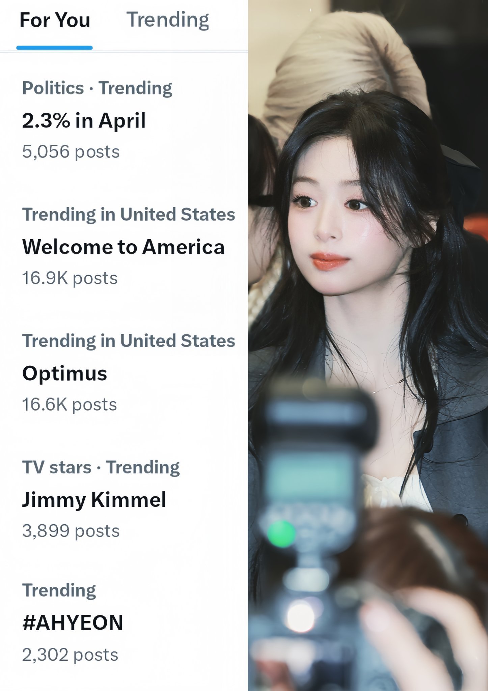
Task: Click the 5,056 posts count
Action: click(x=71, y=151)
